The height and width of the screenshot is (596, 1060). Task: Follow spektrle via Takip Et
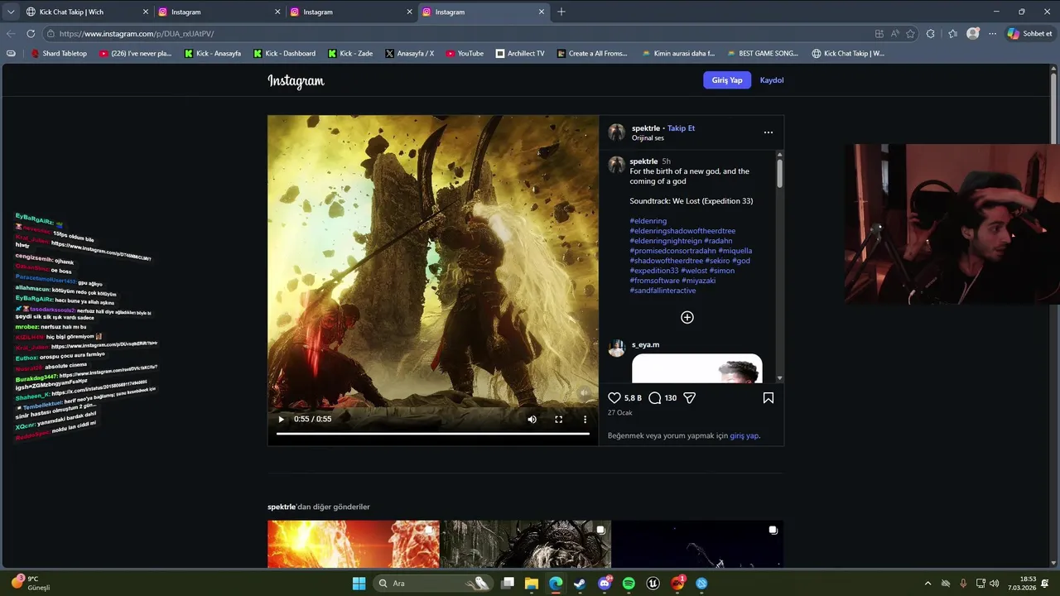(682, 128)
